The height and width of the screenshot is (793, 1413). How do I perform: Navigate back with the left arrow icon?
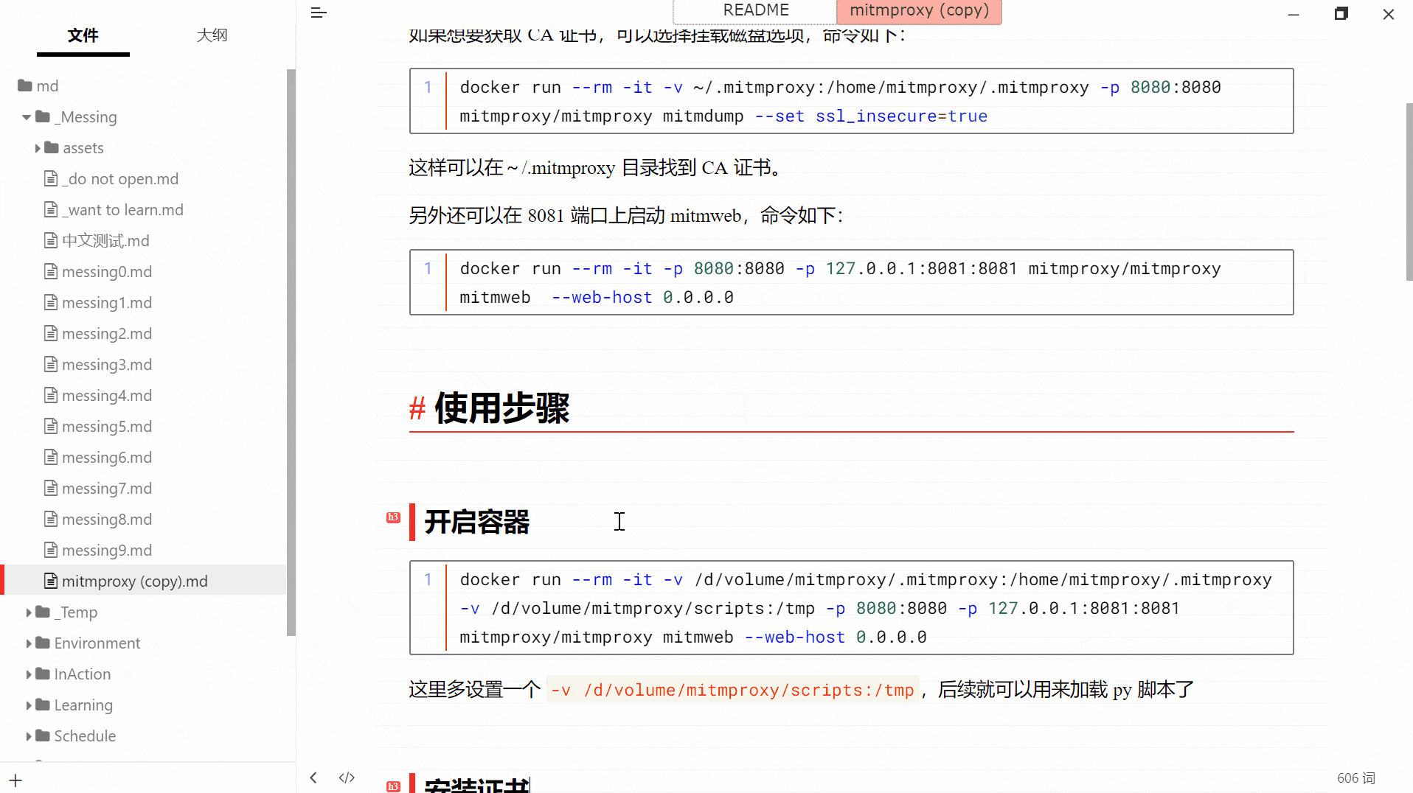(x=313, y=778)
